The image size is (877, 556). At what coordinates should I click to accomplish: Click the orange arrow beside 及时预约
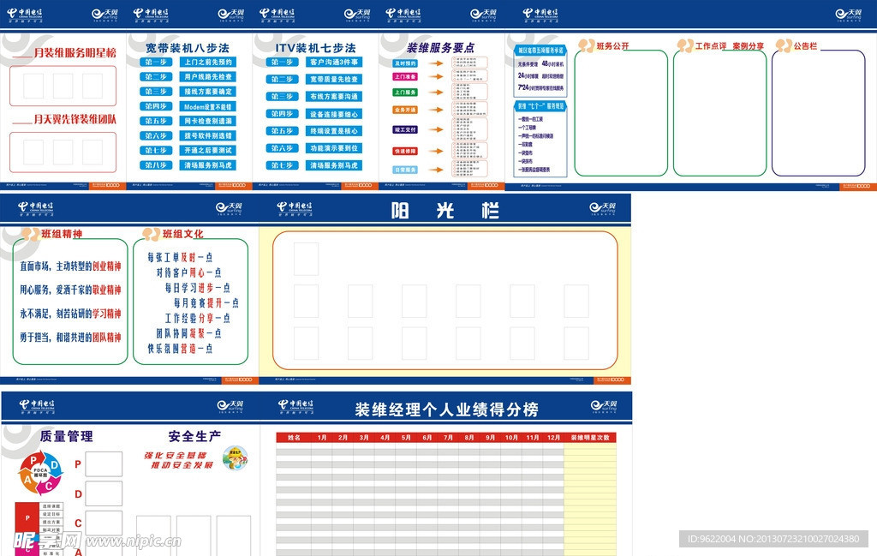click(x=435, y=63)
